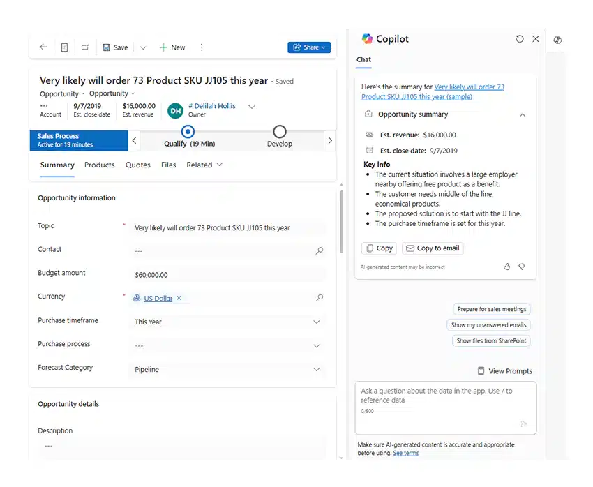
Task: Click Prepare for sales meetings suggestion
Action: click(x=492, y=309)
